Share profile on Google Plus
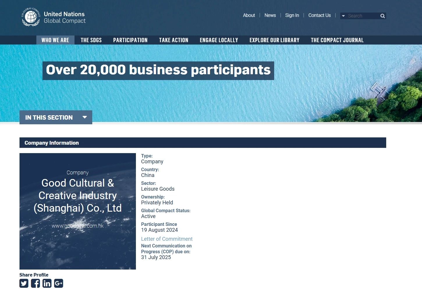Screen dimensions: 422x294 (58, 283)
